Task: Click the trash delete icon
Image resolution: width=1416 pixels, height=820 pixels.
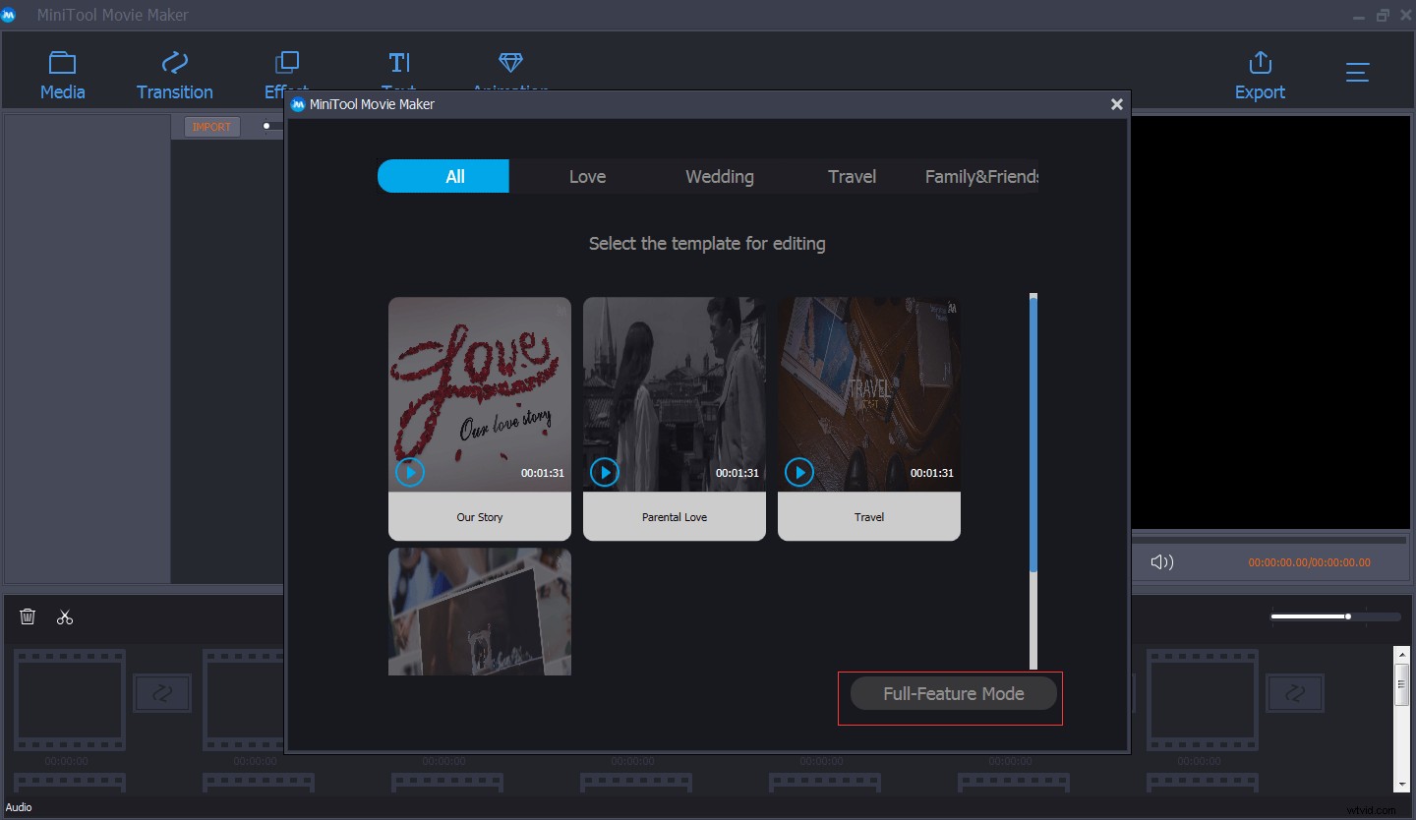Action: pos(28,616)
